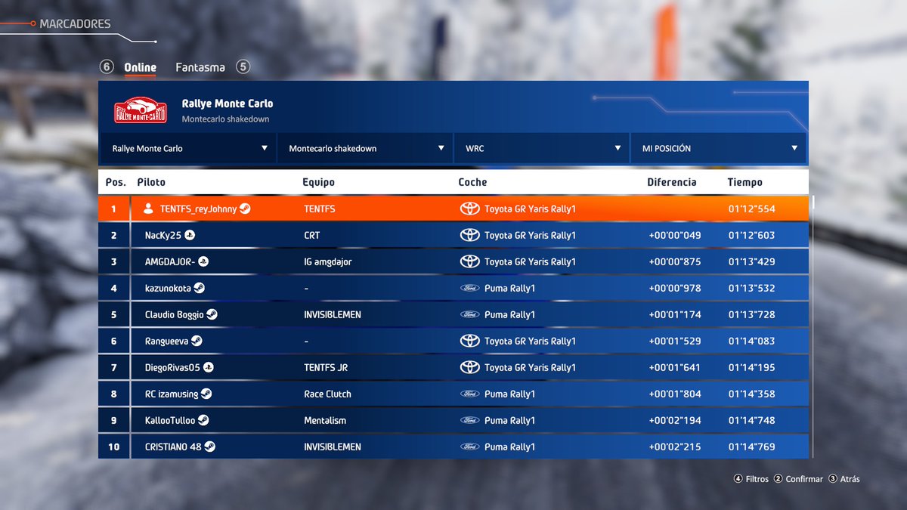Click the Ford logo in kazunokota's row
907x510 pixels.
pos(470,288)
